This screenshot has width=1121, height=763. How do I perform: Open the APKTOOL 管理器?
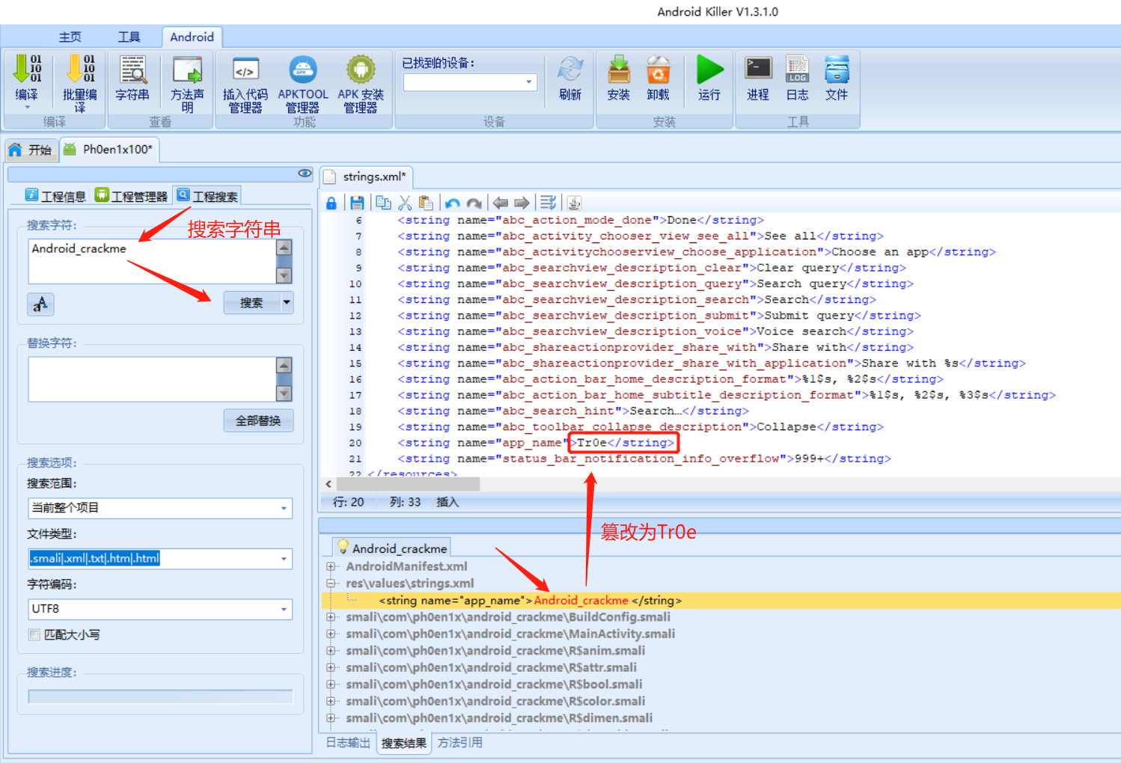pos(303,82)
